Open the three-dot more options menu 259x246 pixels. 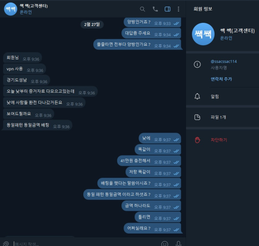point(178,9)
